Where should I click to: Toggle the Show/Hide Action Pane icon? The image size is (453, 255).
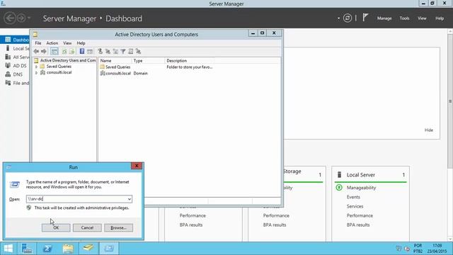pyautogui.click(x=90, y=52)
